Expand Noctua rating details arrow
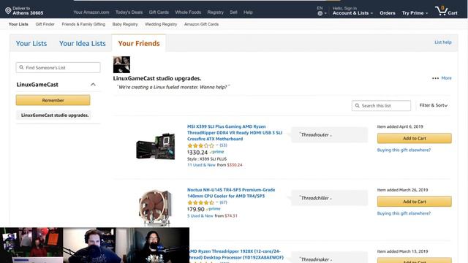Screen dimensions: 468x263 tap(217, 202)
